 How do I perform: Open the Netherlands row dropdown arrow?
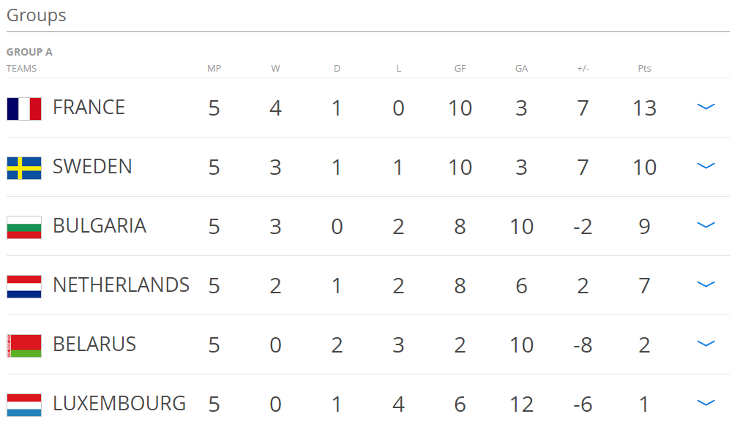pos(706,285)
